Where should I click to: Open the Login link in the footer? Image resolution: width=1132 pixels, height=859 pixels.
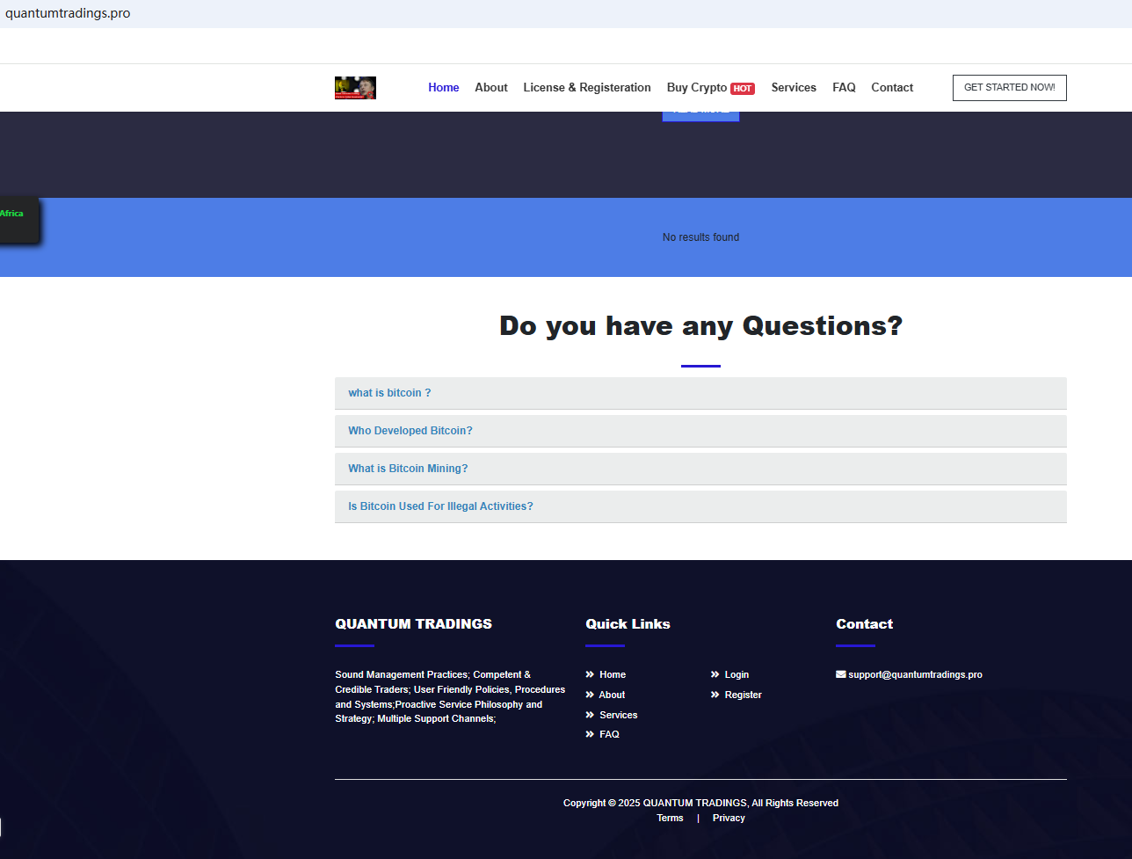[x=737, y=675]
